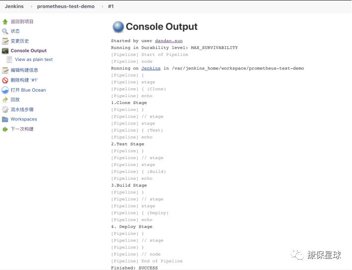
Task: Click the '[Pipeline] { (Clone)' line
Action: pos(139,89)
